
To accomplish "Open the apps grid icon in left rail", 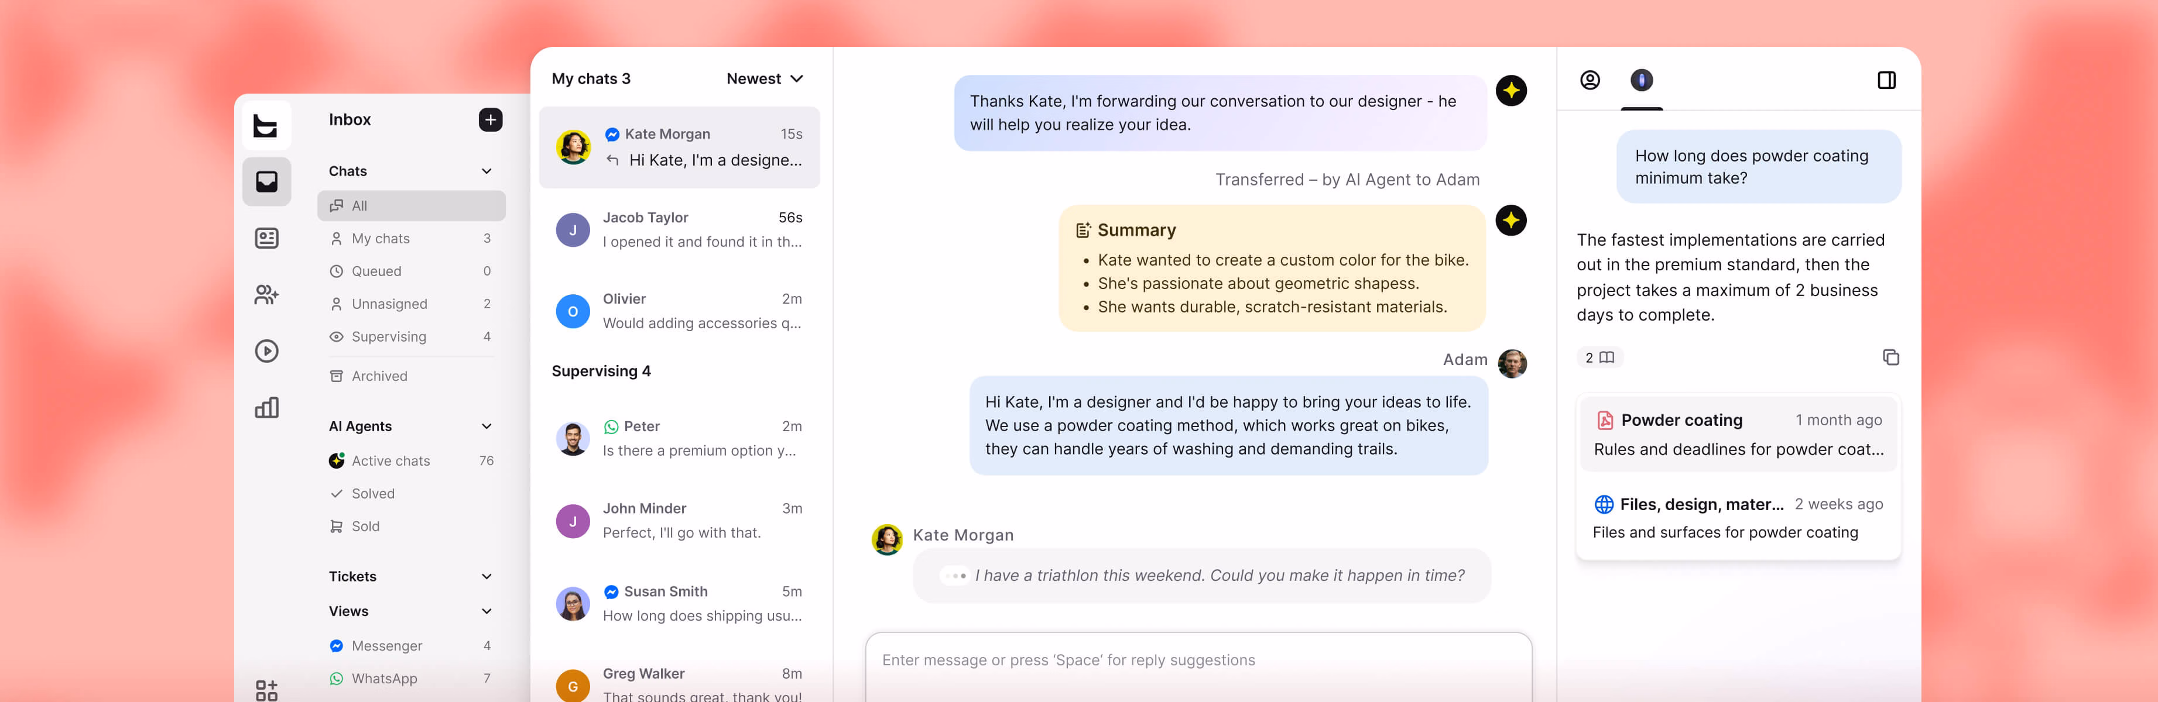I will (266, 690).
